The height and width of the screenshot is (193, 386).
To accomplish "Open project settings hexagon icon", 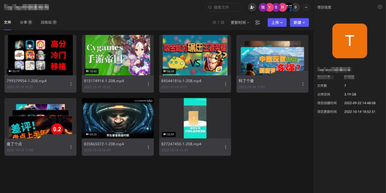I will click(x=380, y=7).
